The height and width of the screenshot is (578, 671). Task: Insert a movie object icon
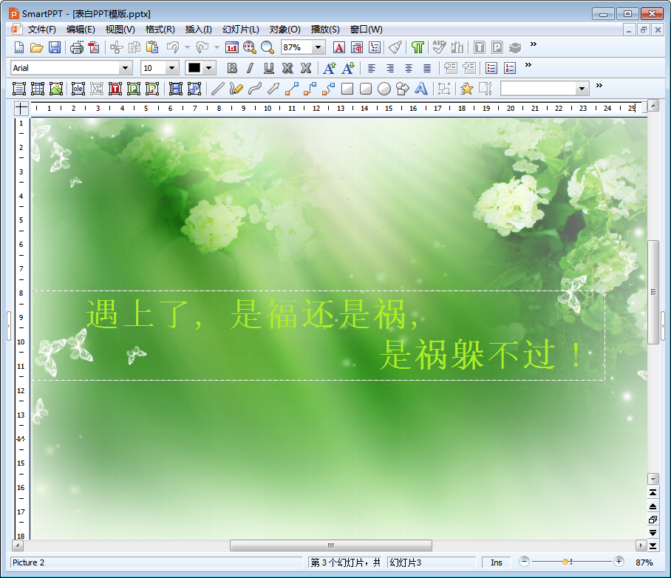coord(175,89)
